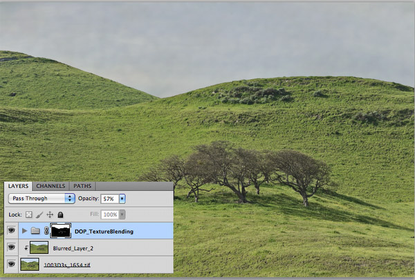Click the mask link chain icon
The width and height of the screenshot is (415, 280).
point(46,230)
